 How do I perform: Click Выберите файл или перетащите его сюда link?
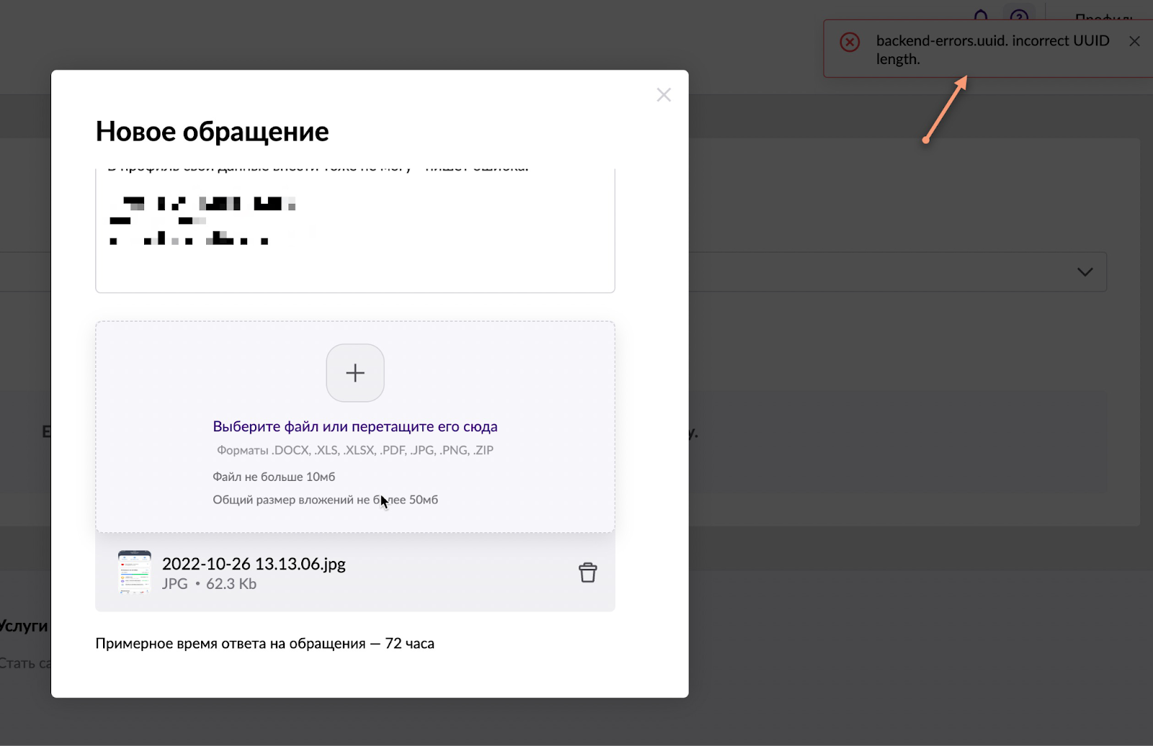coord(355,426)
